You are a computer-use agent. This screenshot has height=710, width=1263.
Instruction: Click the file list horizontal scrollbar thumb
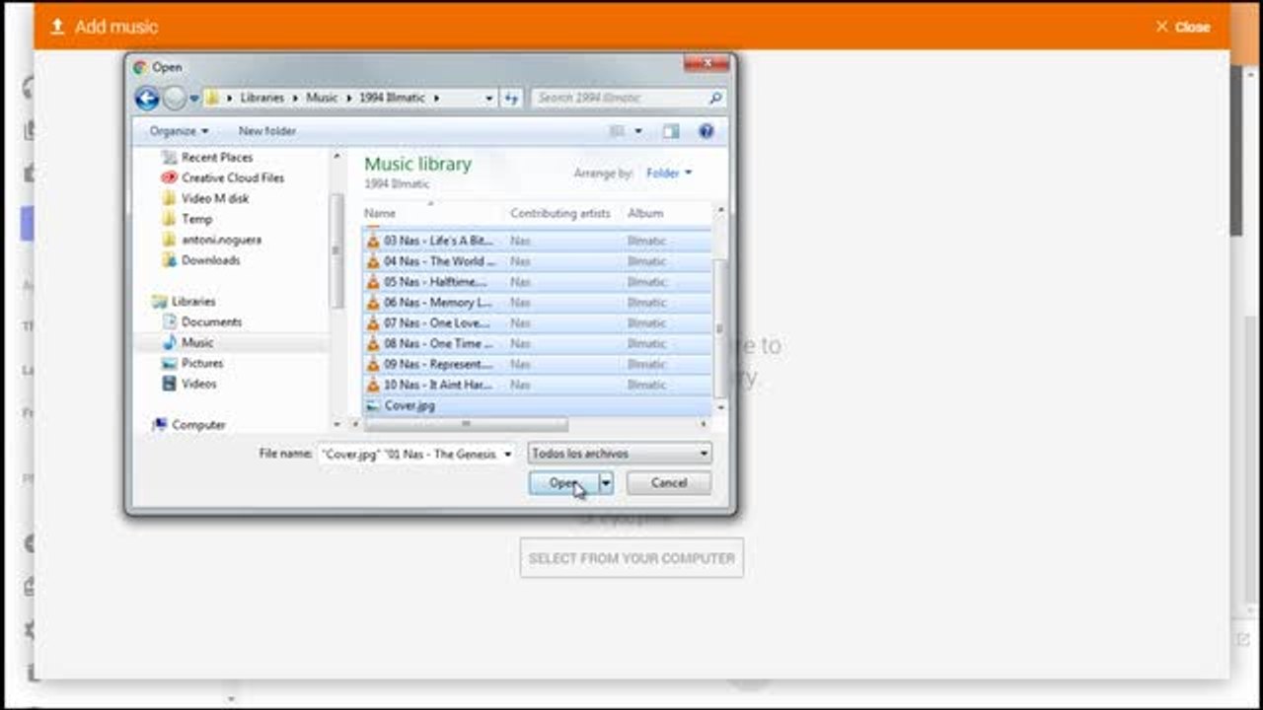[467, 424]
